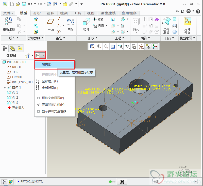Click the model tree Show dropdown button
This screenshot has height=186, width=203.
pos(40,56)
